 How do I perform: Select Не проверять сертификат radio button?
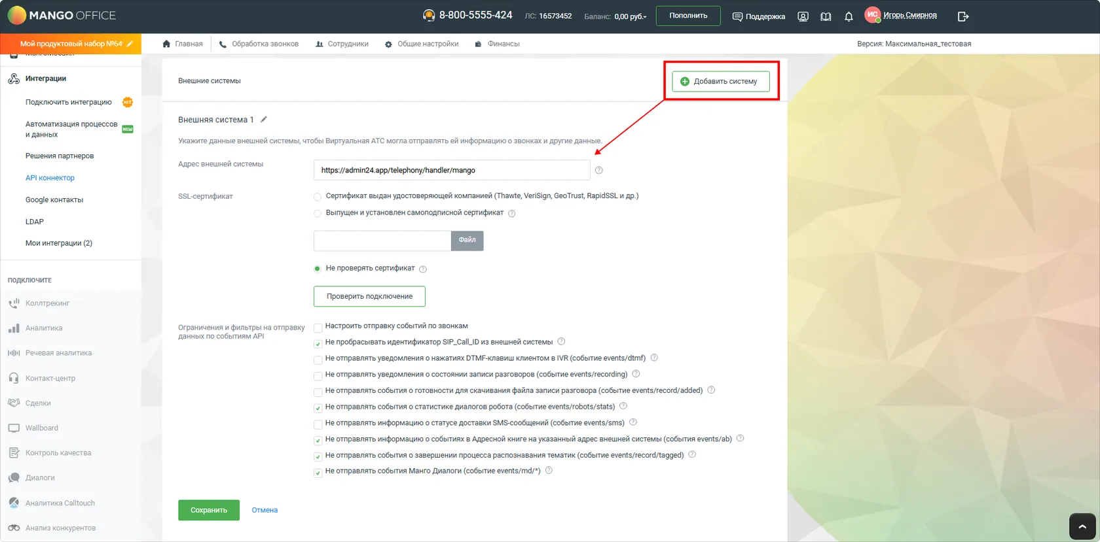tap(318, 269)
